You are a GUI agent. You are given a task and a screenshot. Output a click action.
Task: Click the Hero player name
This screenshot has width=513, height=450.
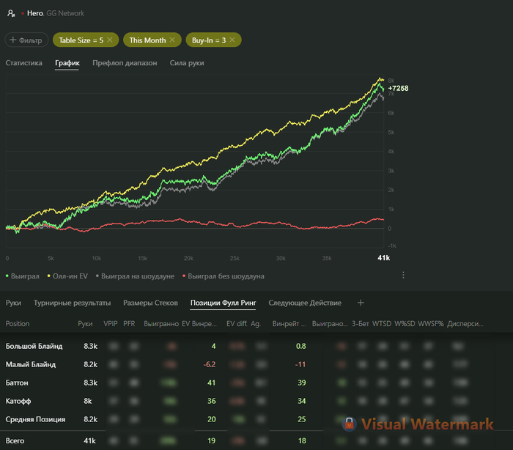point(35,13)
